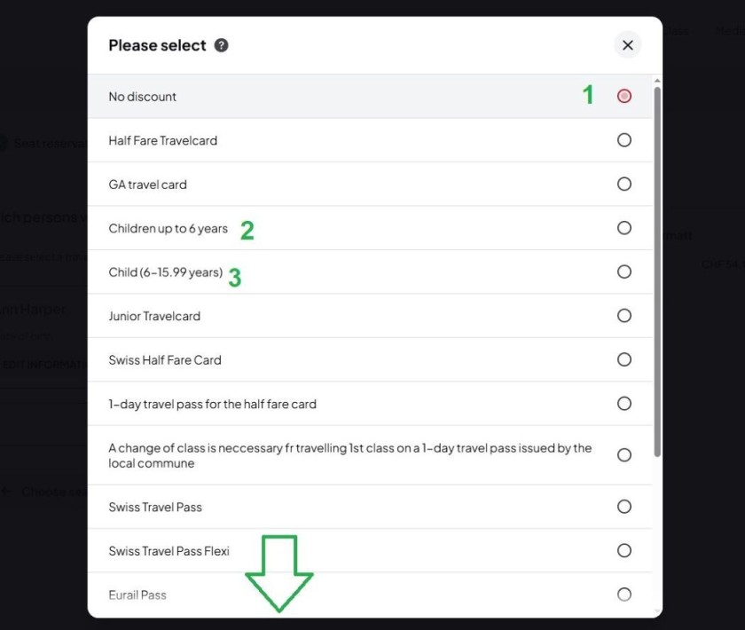Select Children up to 6 years option
The height and width of the screenshot is (630, 745).
[x=624, y=227]
